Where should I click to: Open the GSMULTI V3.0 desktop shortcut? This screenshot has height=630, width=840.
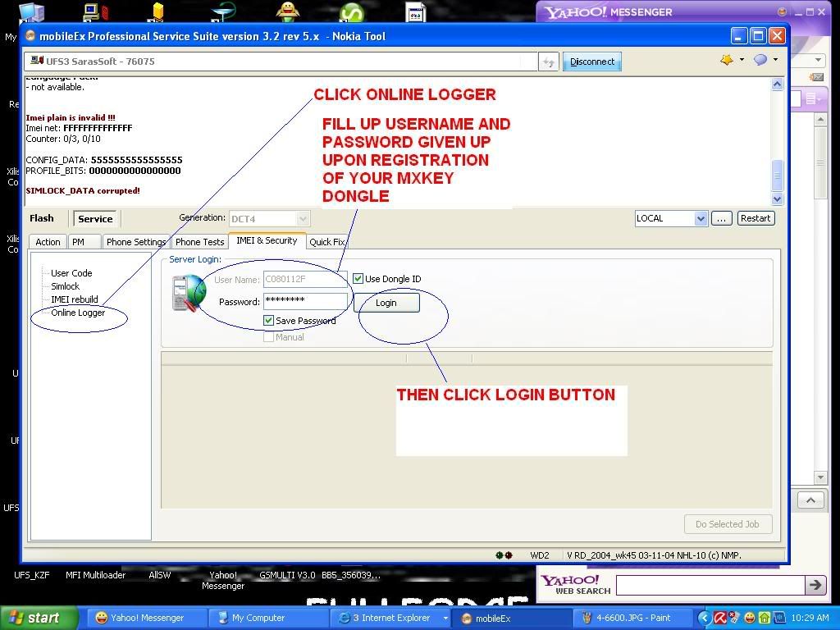coord(287,575)
